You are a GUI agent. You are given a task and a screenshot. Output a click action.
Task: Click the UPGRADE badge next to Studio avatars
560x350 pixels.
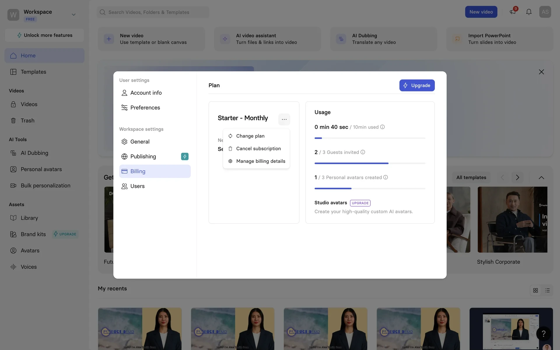tap(360, 203)
